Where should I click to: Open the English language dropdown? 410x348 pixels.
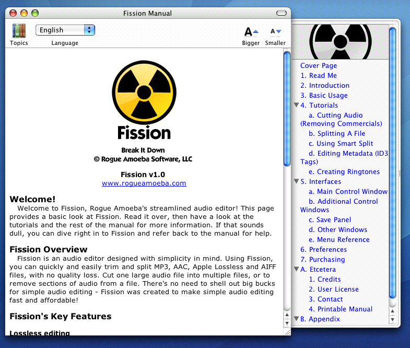click(65, 30)
